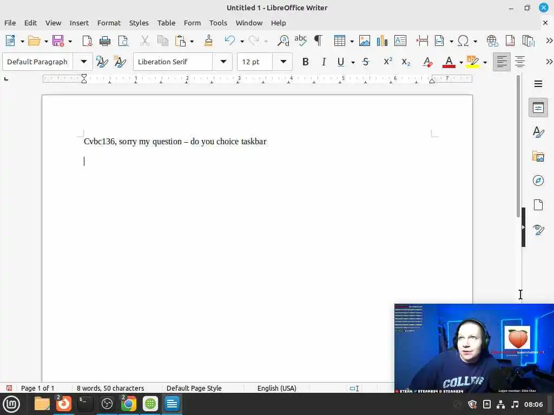The height and width of the screenshot is (415, 554).
Task: Toggle Strikethrough formatting
Action: pyautogui.click(x=366, y=62)
